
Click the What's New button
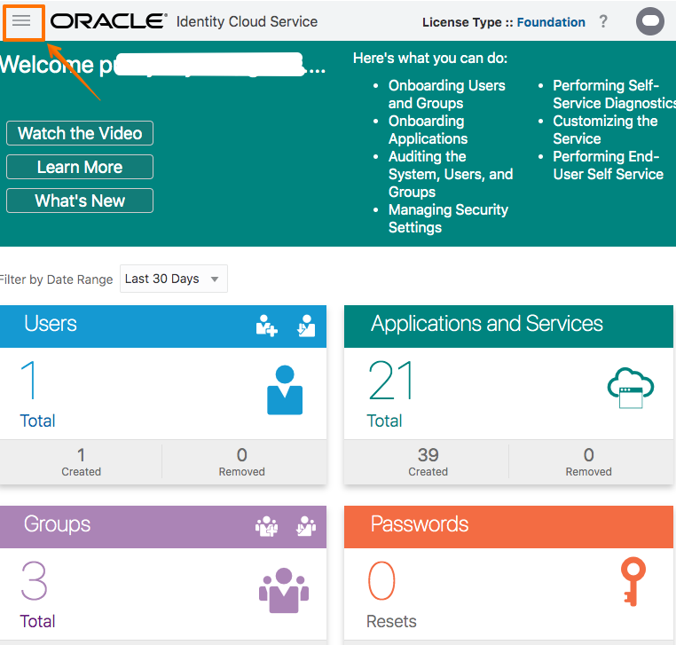(80, 201)
